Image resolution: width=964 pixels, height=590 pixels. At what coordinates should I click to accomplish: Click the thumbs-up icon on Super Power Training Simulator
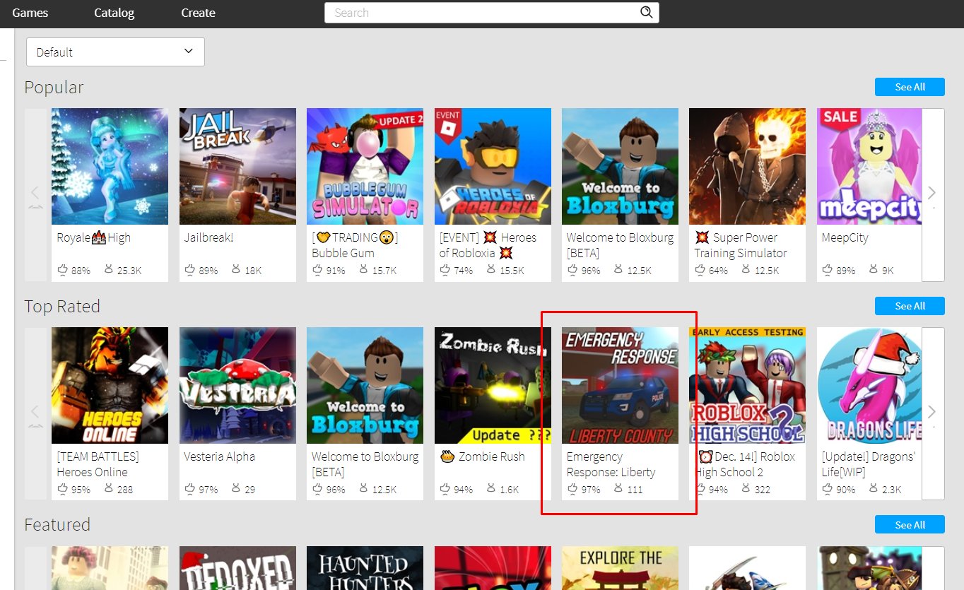tap(700, 270)
